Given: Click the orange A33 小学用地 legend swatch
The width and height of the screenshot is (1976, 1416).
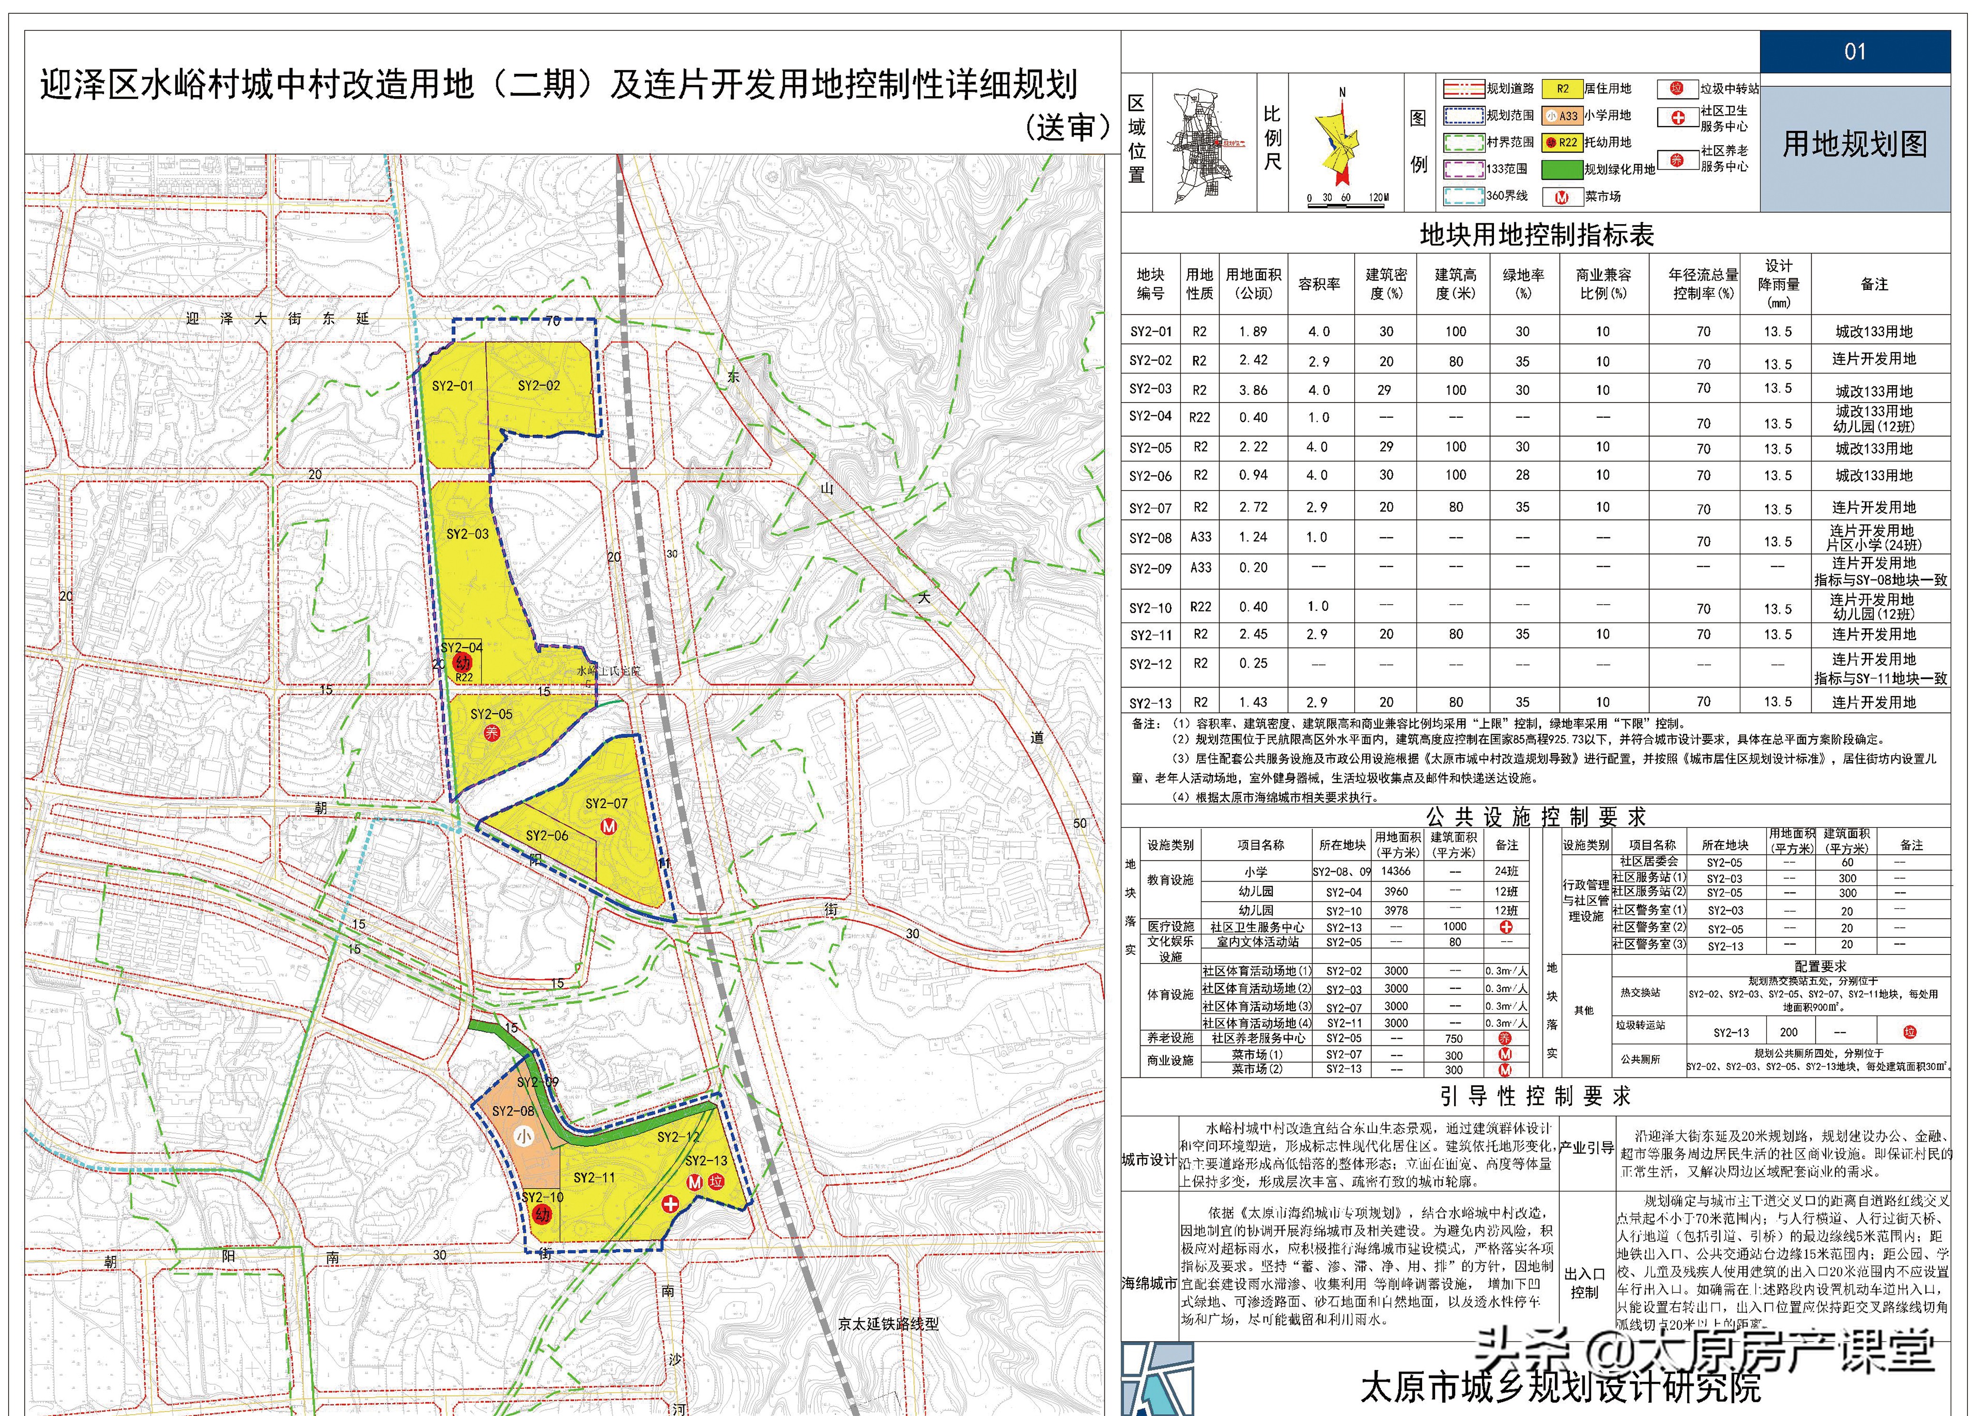Looking at the screenshot, I should tap(1562, 116).
